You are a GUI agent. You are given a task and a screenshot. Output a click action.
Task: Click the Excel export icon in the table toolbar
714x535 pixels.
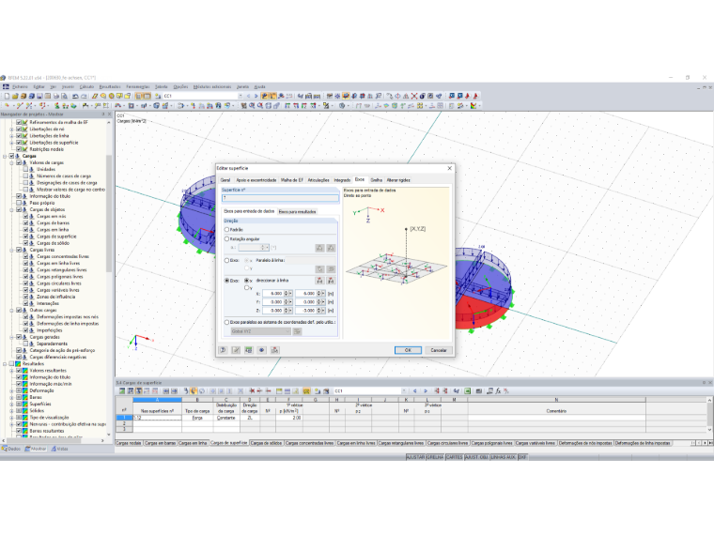[468, 390]
